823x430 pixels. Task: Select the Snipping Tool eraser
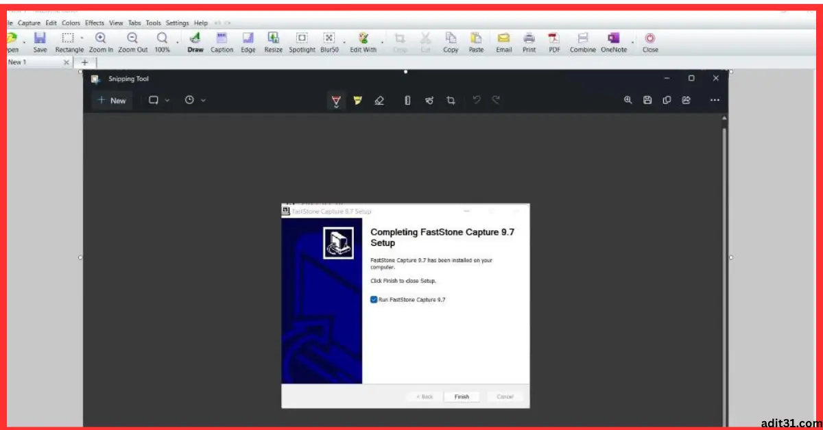pos(379,101)
